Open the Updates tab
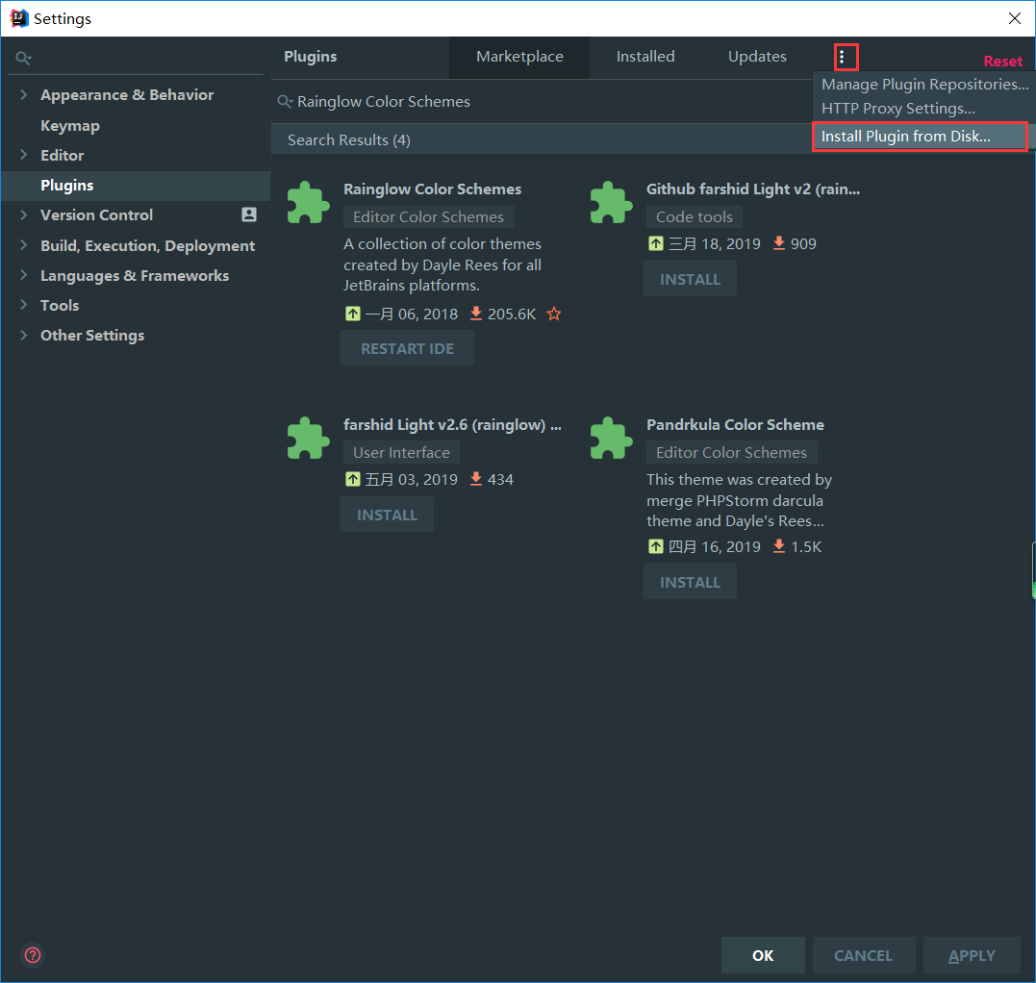Screen dimensions: 1036x983 pos(757,57)
